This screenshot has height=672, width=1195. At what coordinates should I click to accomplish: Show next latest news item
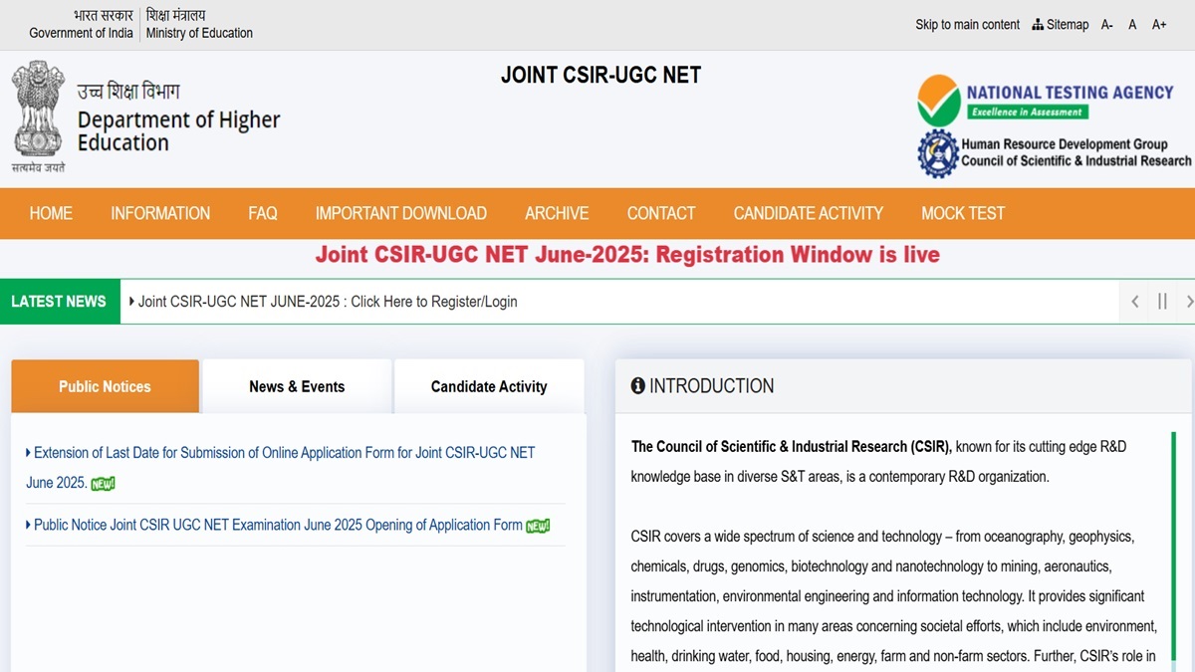tap(1189, 301)
